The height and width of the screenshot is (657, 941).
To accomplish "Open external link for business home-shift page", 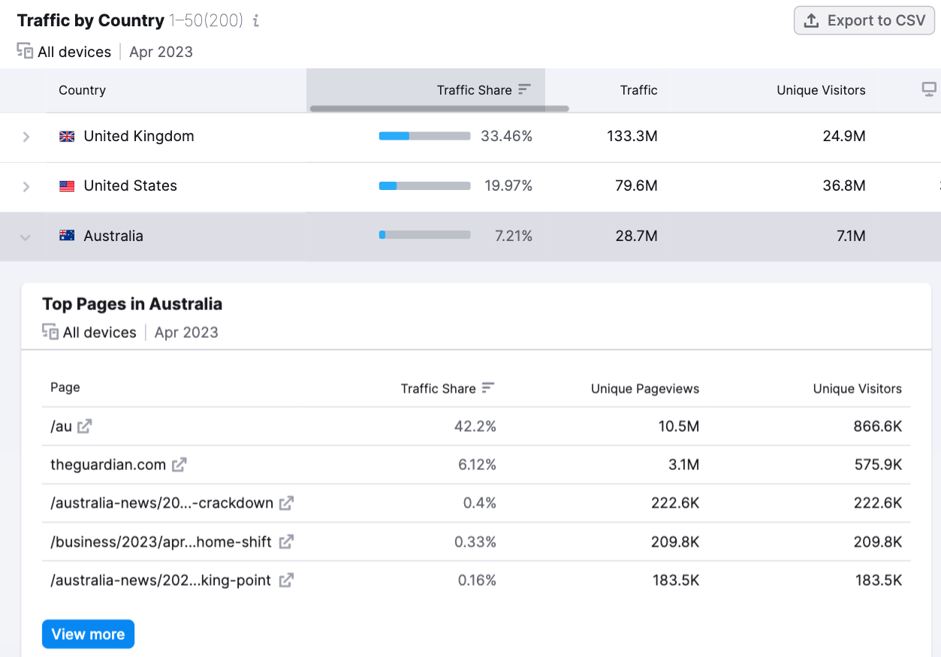I will point(286,541).
